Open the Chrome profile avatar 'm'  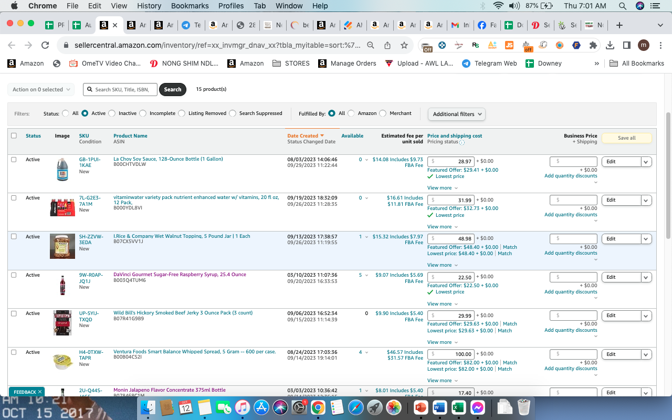pyautogui.click(x=644, y=46)
